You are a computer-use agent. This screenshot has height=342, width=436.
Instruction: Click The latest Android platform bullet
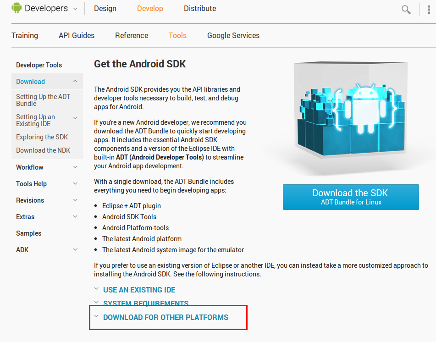click(x=142, y=238)
